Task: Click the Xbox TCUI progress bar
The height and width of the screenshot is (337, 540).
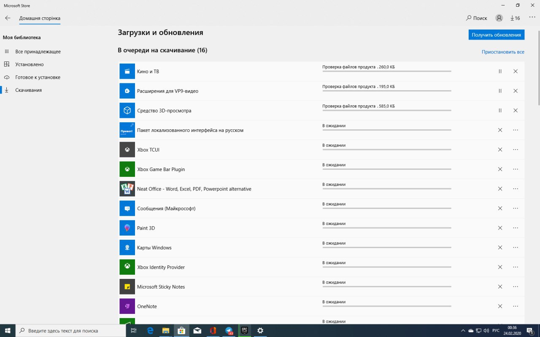Action: [x=387, y=150]
